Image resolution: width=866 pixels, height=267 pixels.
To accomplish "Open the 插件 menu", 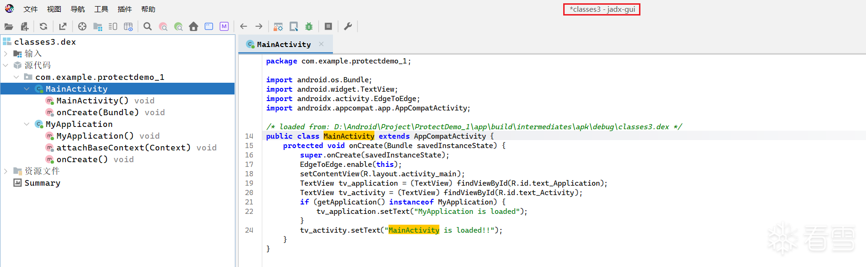I will pos(125,9).
